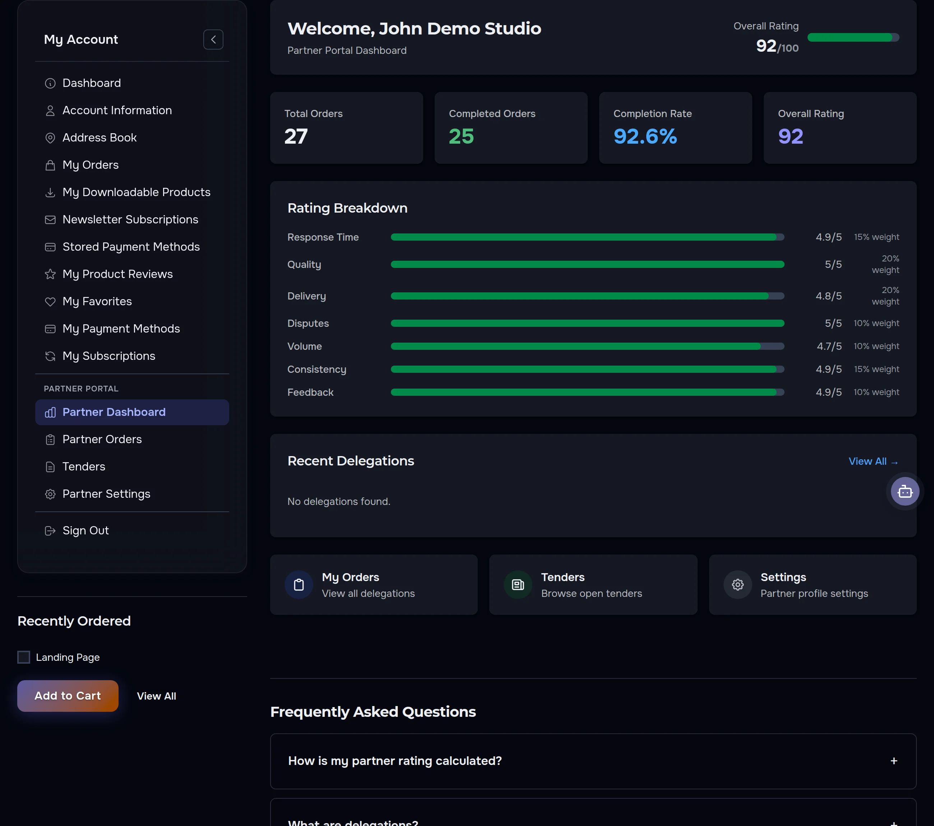Click the Completed Orders value 25
This screenshot has height=826, width=934.
461,136
